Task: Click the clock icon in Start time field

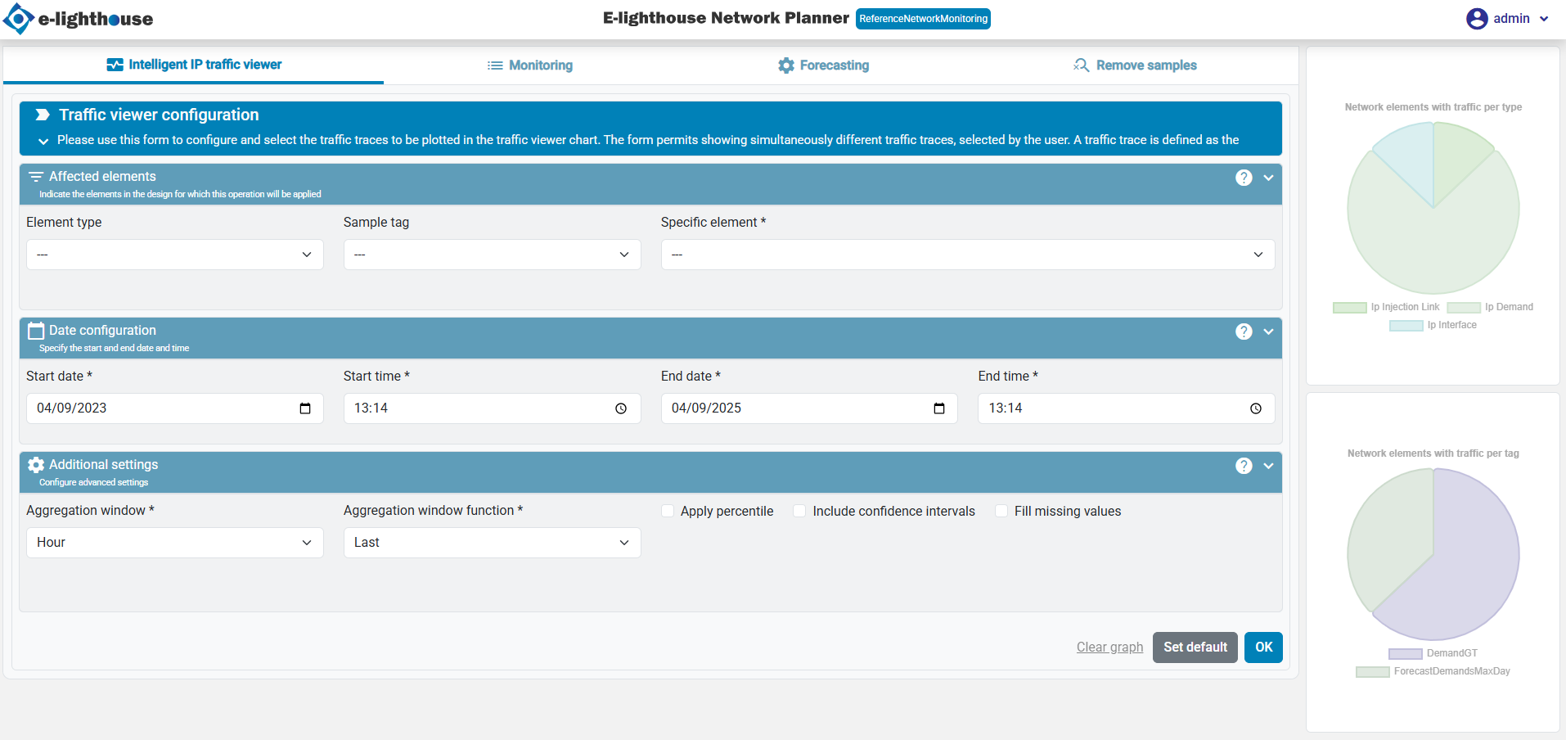Action: point(623,408)
